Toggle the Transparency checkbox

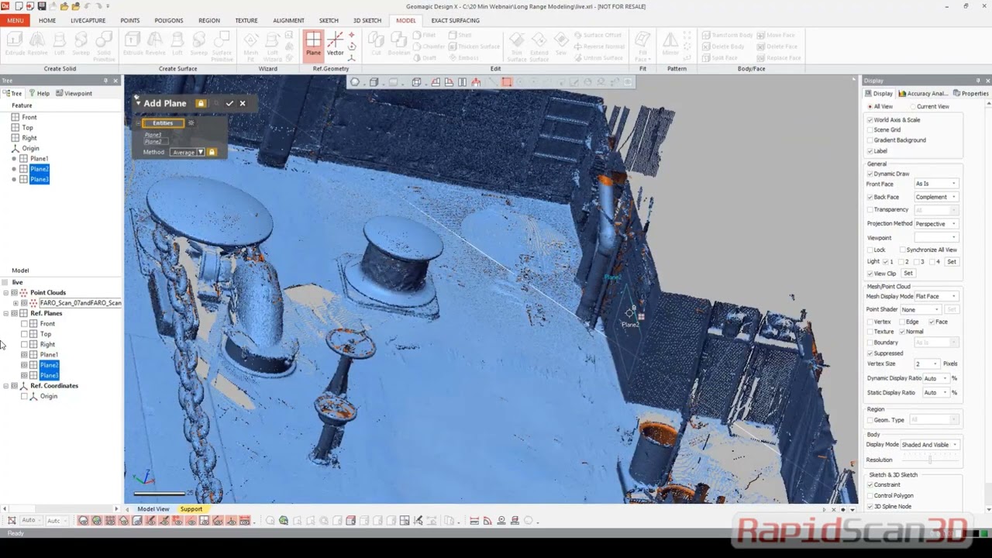(x=870, y=210)
